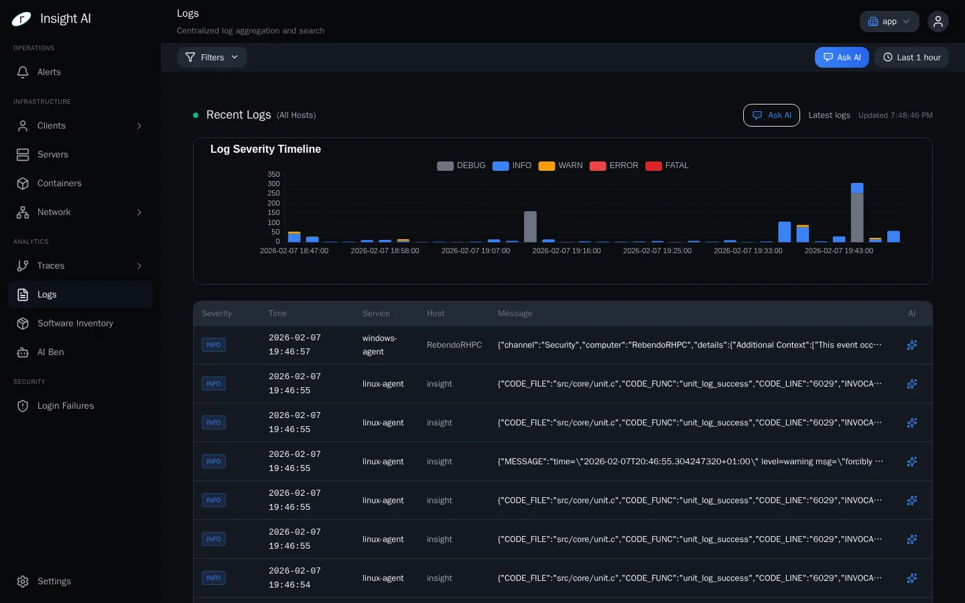965x603 pixels.
Task: Open Alerts from the bell icon
Action: tap(23, 72)
